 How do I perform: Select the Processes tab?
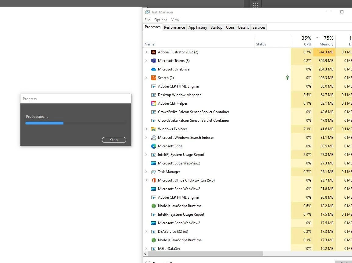click(153, 27)
